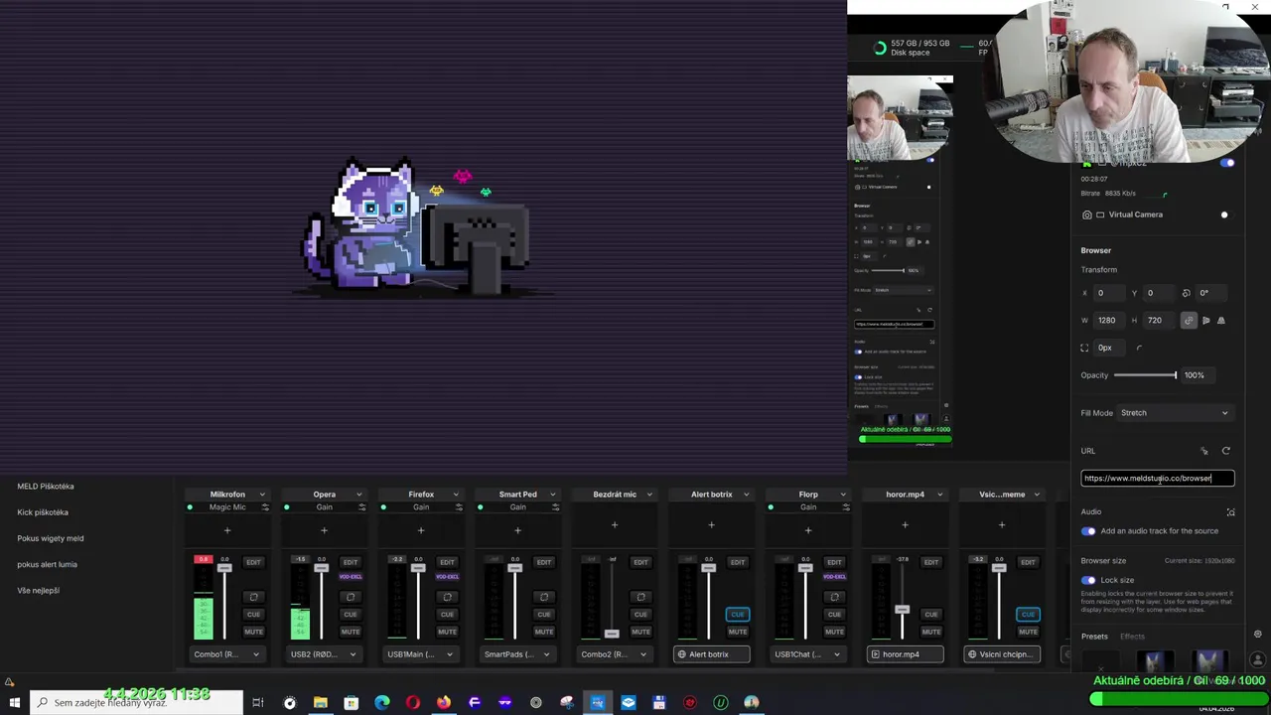The image size is (1271, 715).
Task: Click the monitor loop icon on Mikrofon track
Action: coord(253,597)
